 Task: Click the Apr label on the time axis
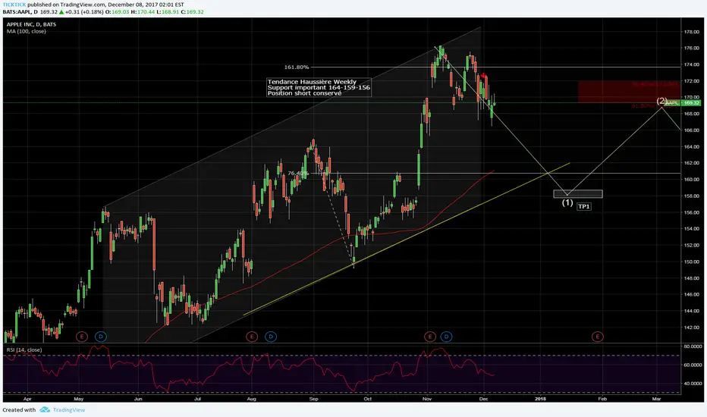(27, 399)
